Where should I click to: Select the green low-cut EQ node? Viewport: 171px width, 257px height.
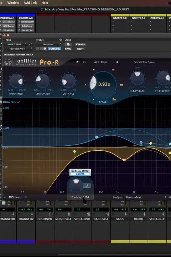[x=74, y=151]
